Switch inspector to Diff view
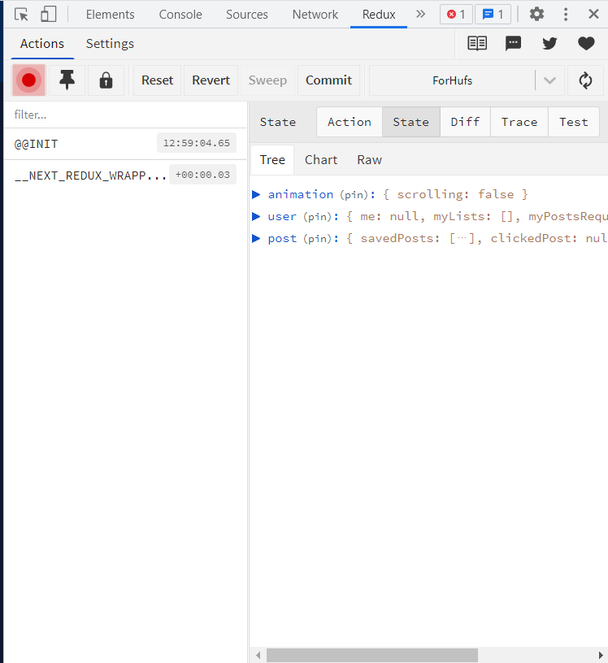 tap(465, 122)
